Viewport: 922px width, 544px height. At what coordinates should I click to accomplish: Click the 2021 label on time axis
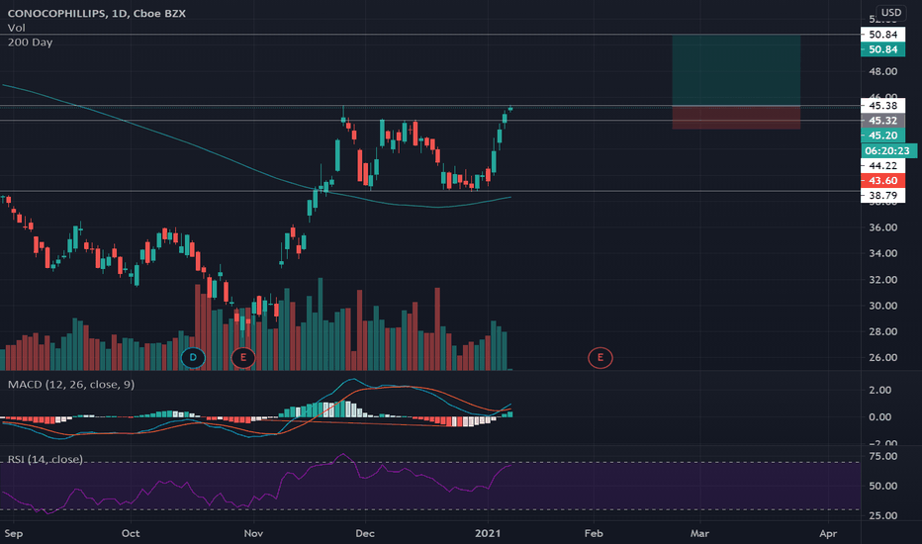point(488,533)
